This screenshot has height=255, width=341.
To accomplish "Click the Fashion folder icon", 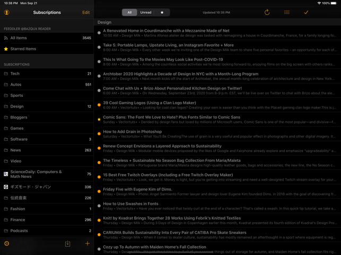I will point(6,209).
